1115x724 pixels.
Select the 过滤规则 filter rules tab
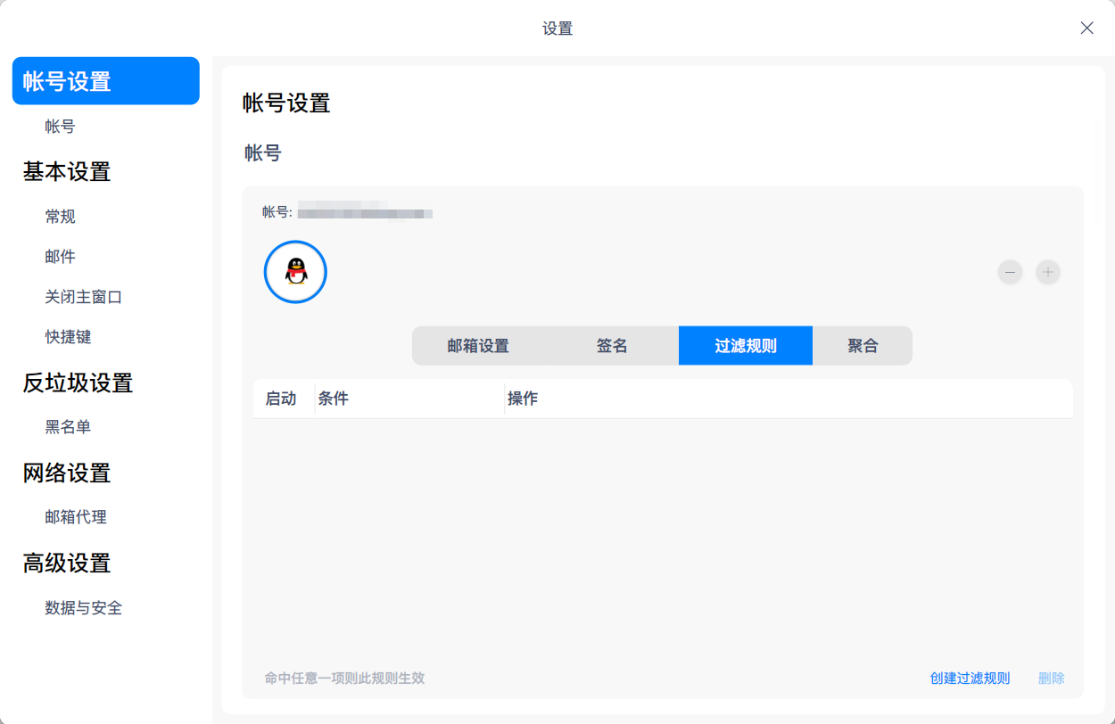pos(745,345)
